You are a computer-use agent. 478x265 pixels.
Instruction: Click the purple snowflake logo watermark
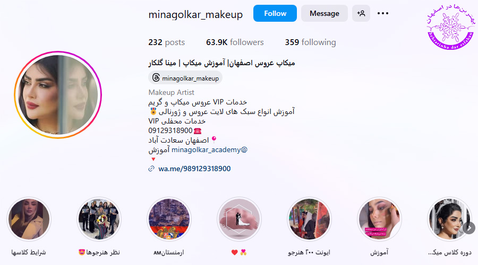[x=450, y=27]
